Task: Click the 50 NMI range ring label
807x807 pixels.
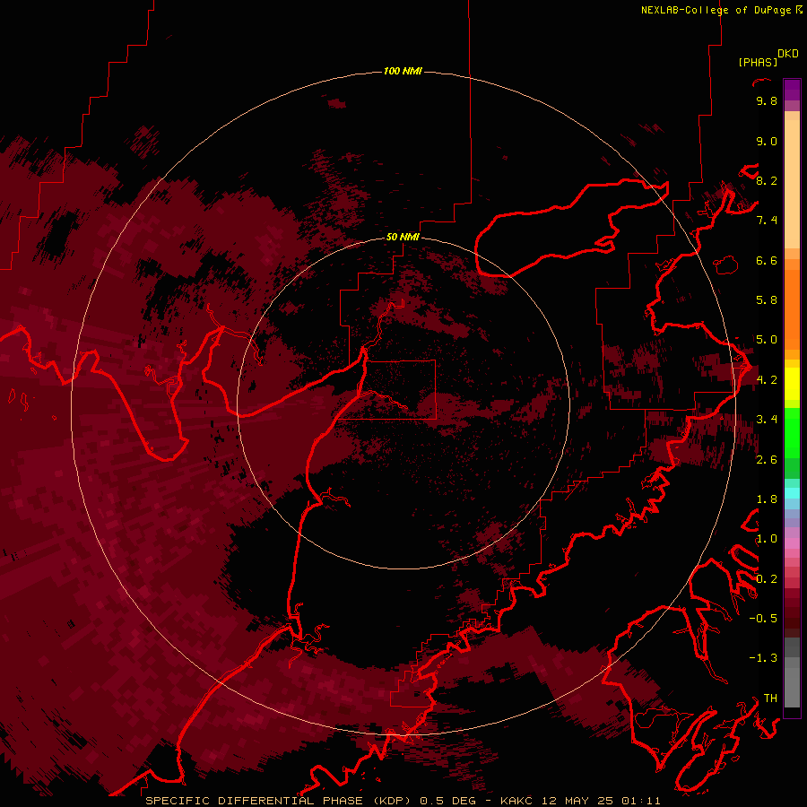Action: [x=403, y=237]
